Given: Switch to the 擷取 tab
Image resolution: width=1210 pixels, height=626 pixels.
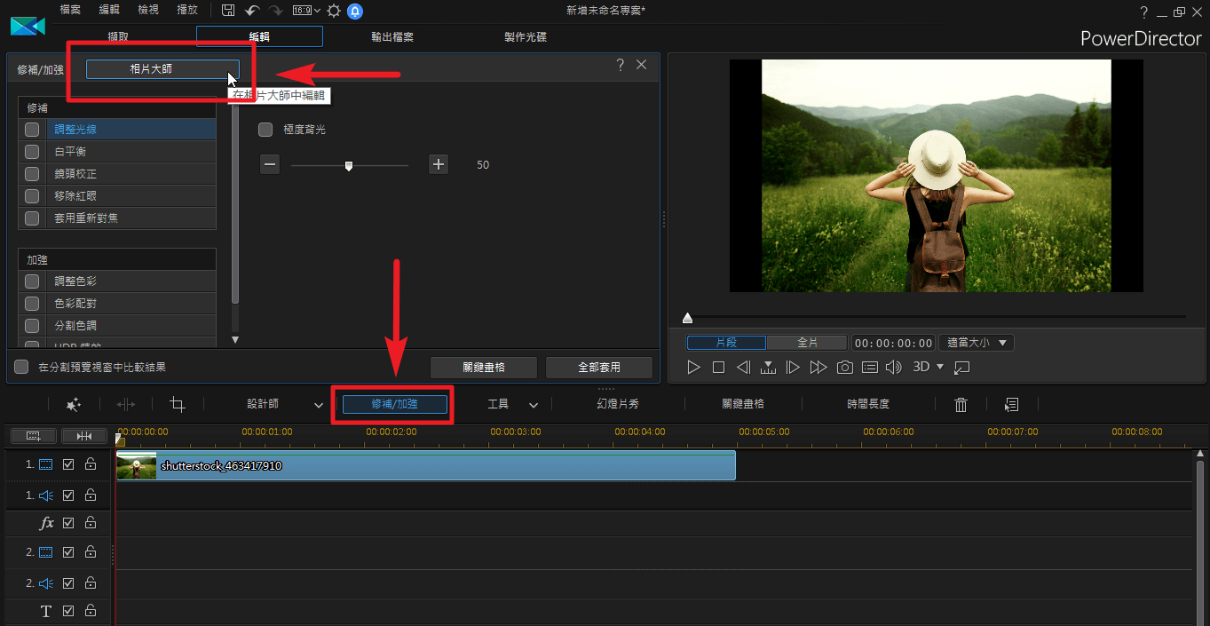Looking at the screenshot, I should 118,36.
